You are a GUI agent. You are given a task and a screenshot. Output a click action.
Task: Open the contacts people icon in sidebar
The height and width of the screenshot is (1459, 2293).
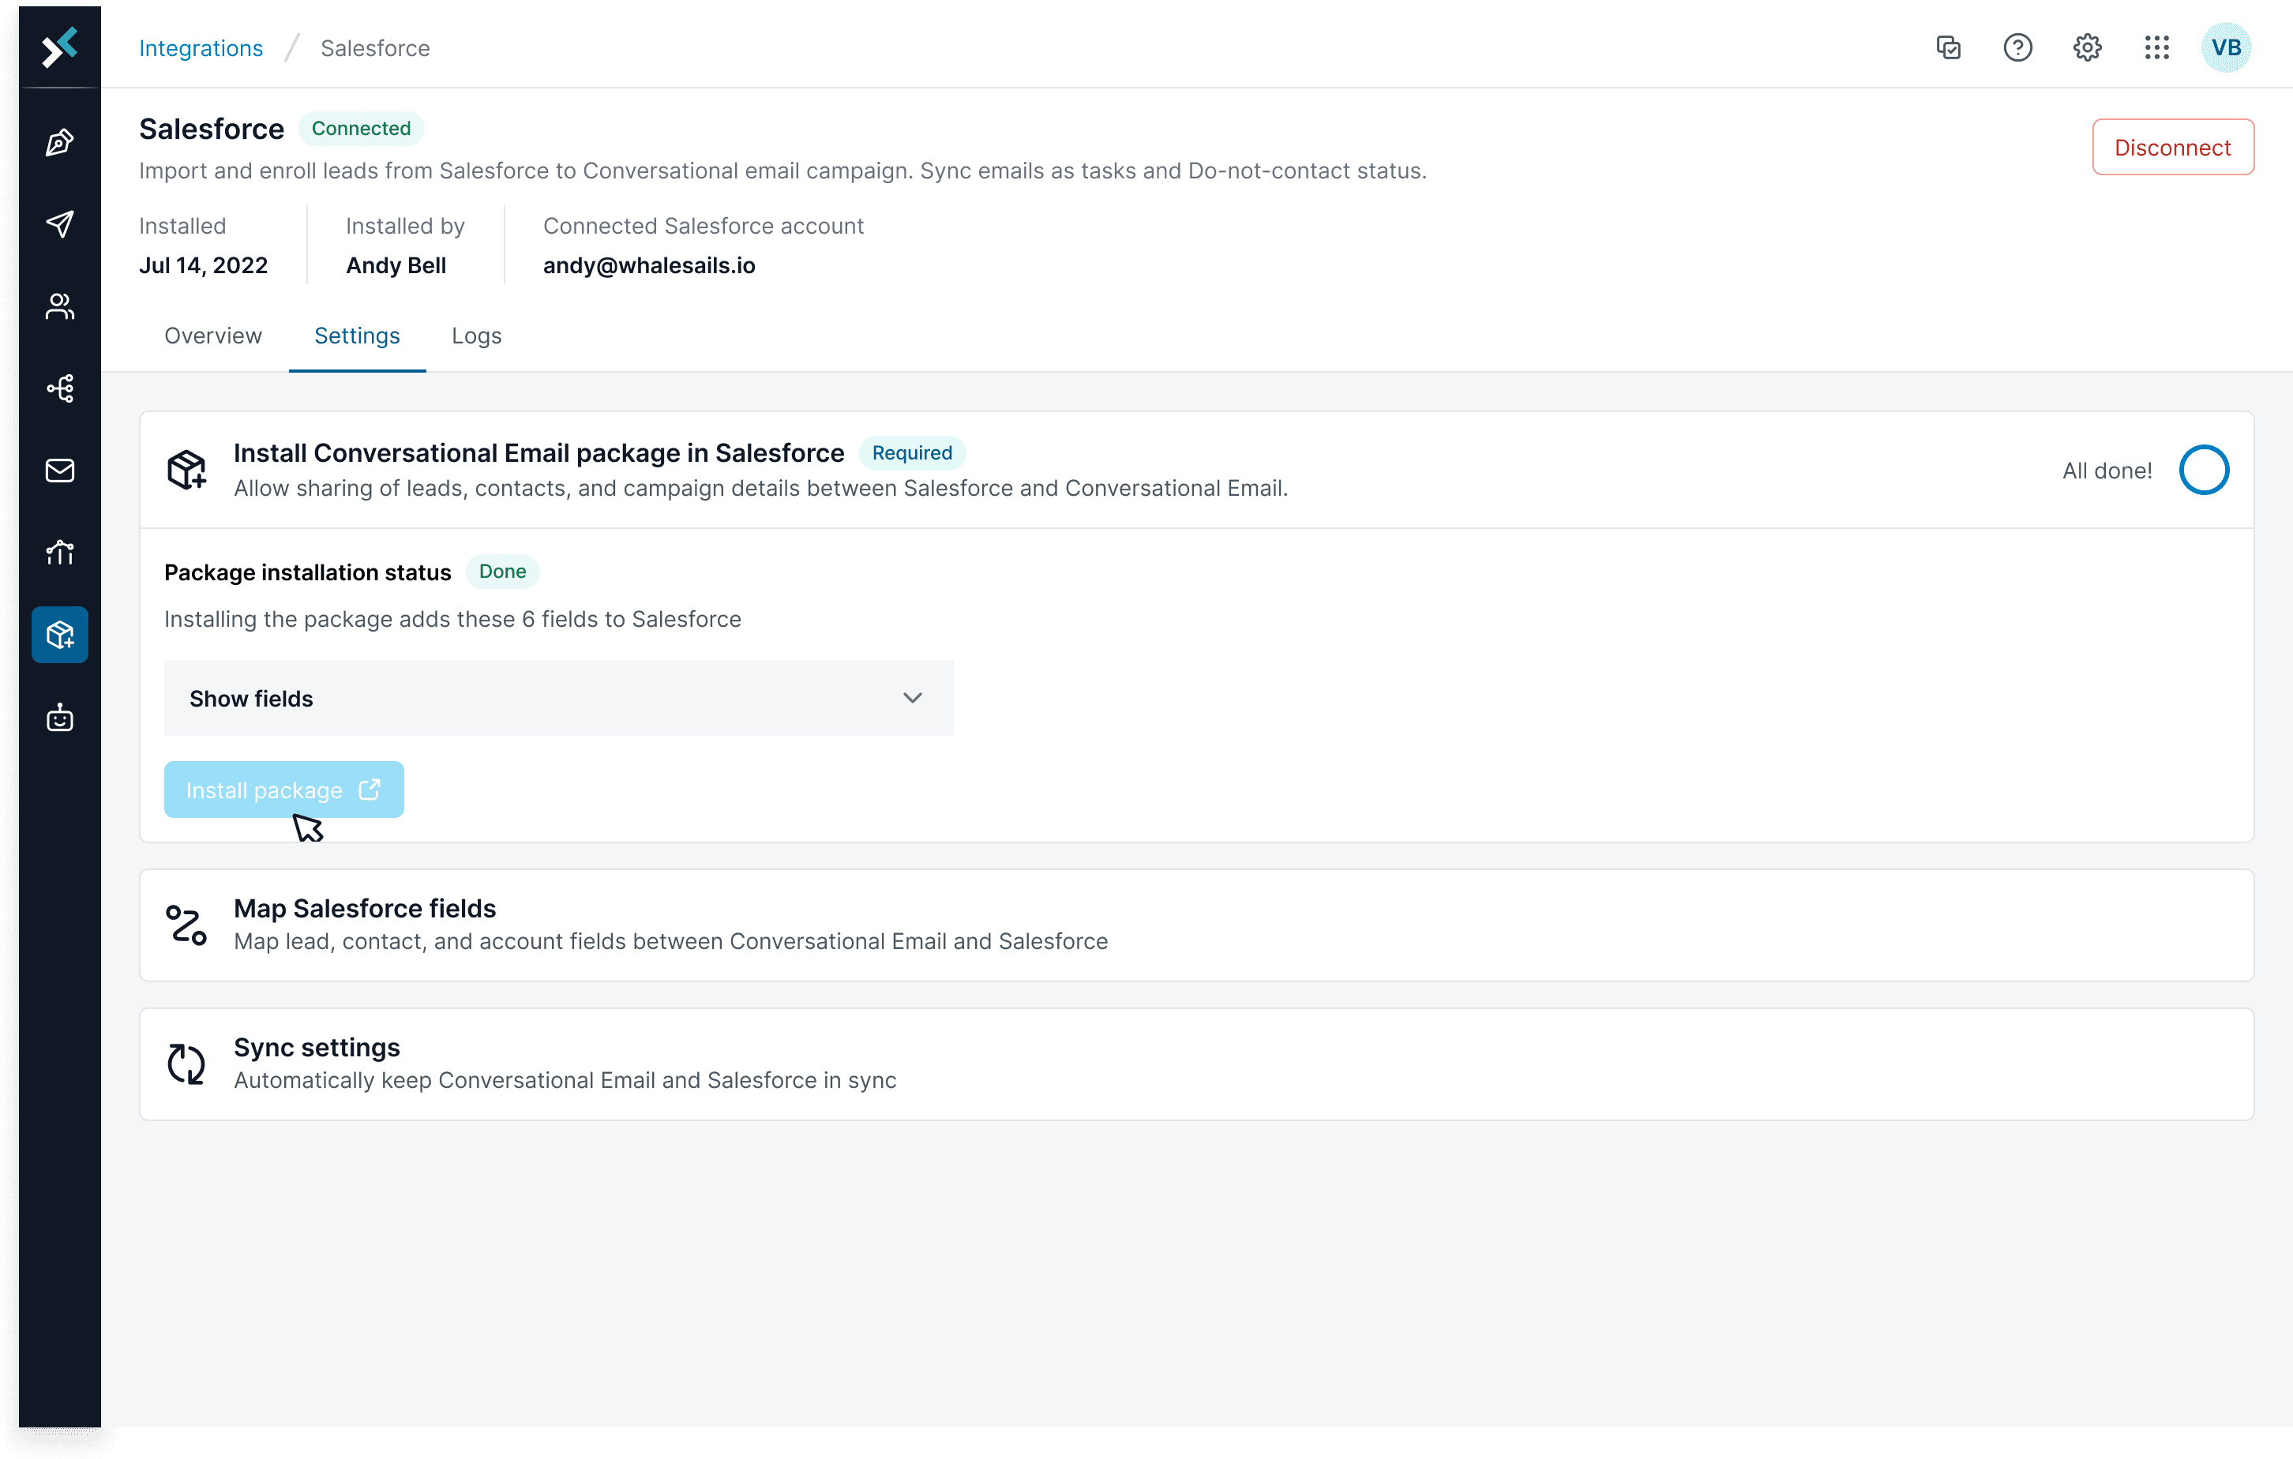click(x=59, y=306)
